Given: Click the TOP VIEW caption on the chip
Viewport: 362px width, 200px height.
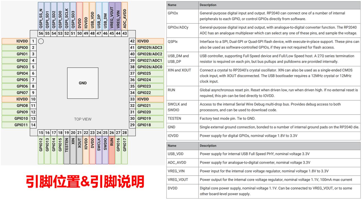Looking at the screenshot, I should point(83,119).
